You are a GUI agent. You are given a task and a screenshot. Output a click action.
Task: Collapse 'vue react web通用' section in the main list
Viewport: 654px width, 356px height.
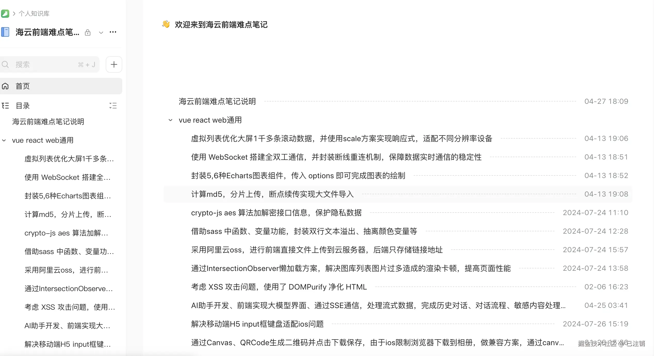click(170, 120)
